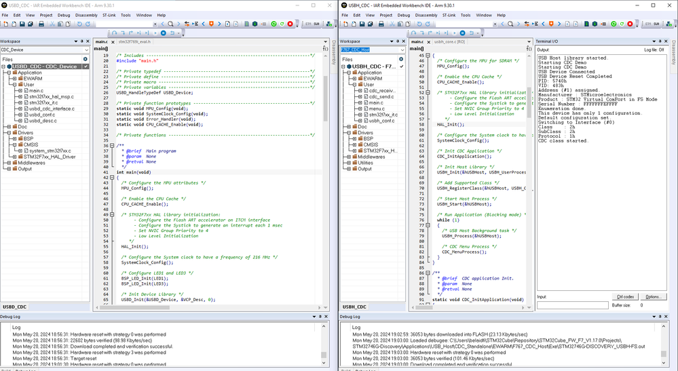Click Stop Debugging red icon in USBH_CDC
Image resolution: width=678 pixels, height=371 pixels.
pos(630,24)
